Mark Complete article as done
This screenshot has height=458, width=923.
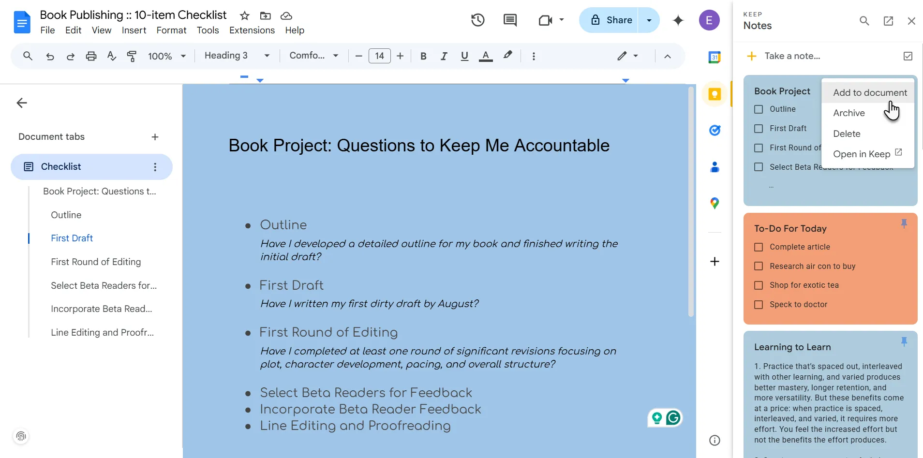tap(758, 247)
